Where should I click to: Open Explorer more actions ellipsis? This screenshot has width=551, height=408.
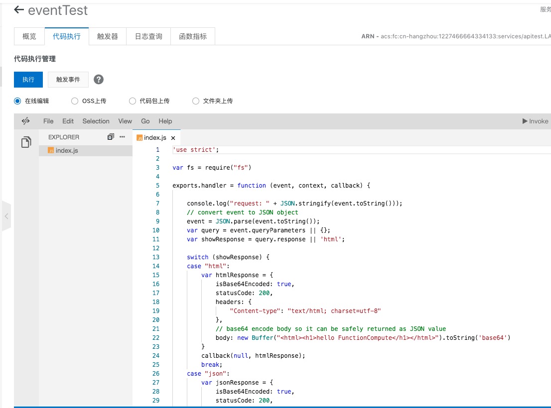[122, 137]
